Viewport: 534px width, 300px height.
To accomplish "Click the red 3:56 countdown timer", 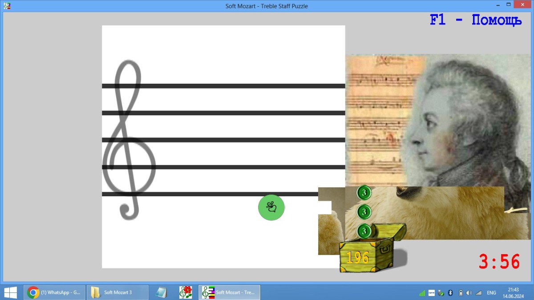I will pyautogui.click(x=499, y=262).
